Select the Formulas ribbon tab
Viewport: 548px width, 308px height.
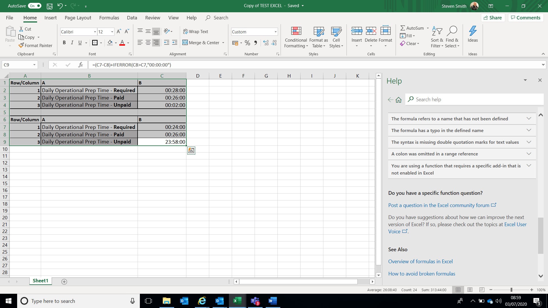(109, 18)
